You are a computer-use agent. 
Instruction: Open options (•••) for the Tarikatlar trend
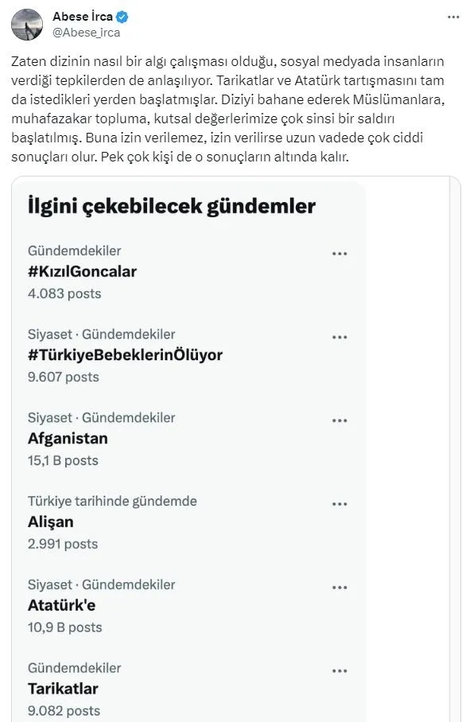(340, 670)
